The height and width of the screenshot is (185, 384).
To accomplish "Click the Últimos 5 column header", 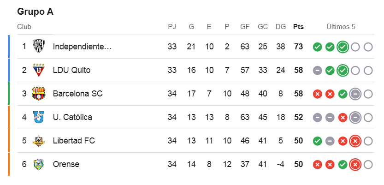I will [341, 27].
